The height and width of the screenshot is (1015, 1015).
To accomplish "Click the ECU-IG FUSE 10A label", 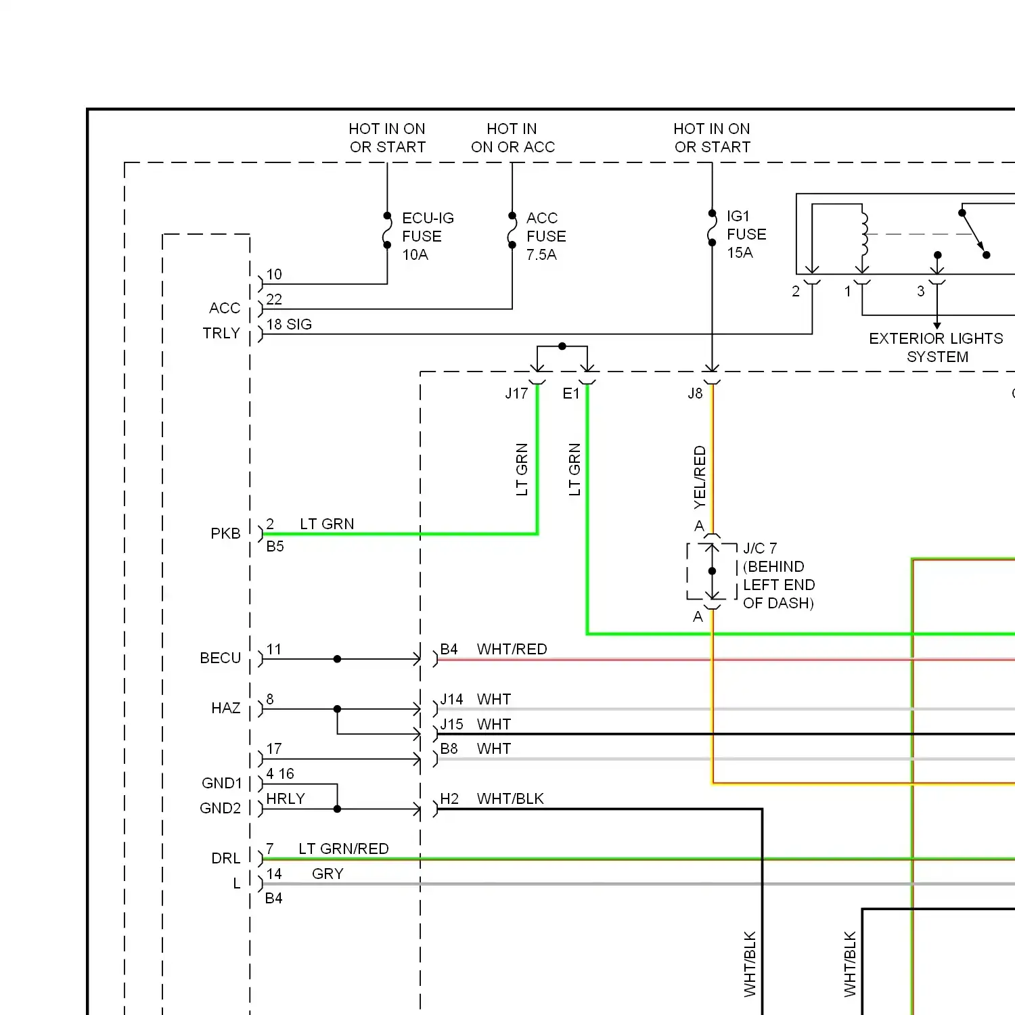I will pos(428,236).
